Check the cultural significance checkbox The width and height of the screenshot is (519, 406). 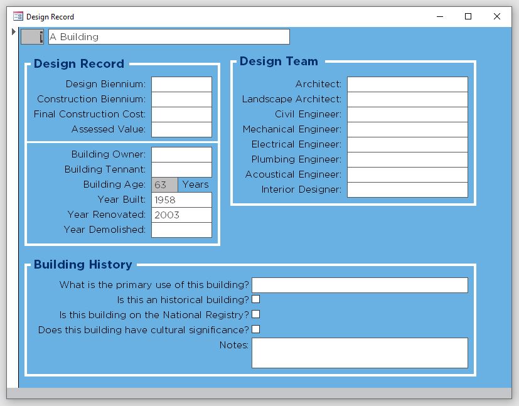[255, 330]
